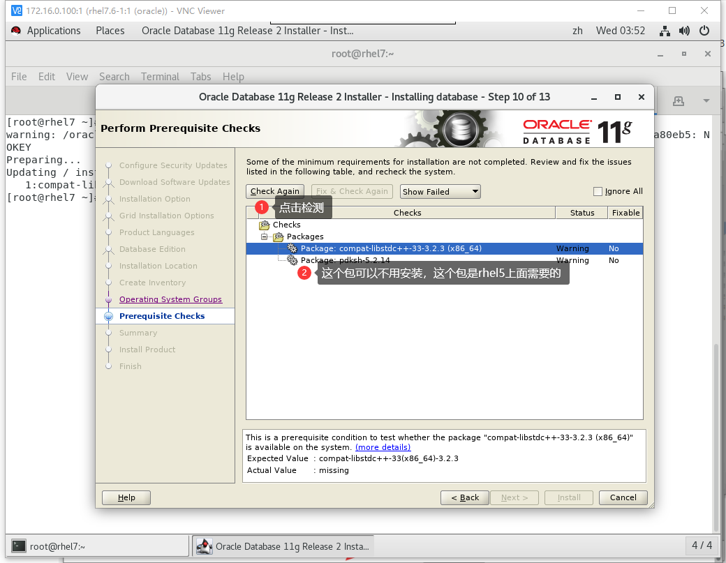Open the Terminal menu in the menubar
Image resolution: width=726 pixels, height=563 pixels.
[x=160, y=77]
